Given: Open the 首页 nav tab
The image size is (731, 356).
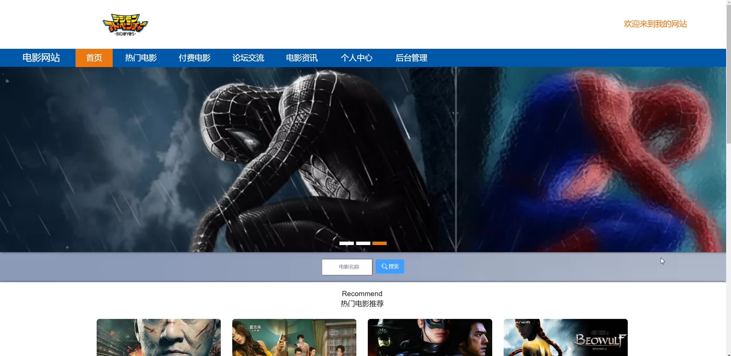Looking at the screenshot, I should point(94,58).
